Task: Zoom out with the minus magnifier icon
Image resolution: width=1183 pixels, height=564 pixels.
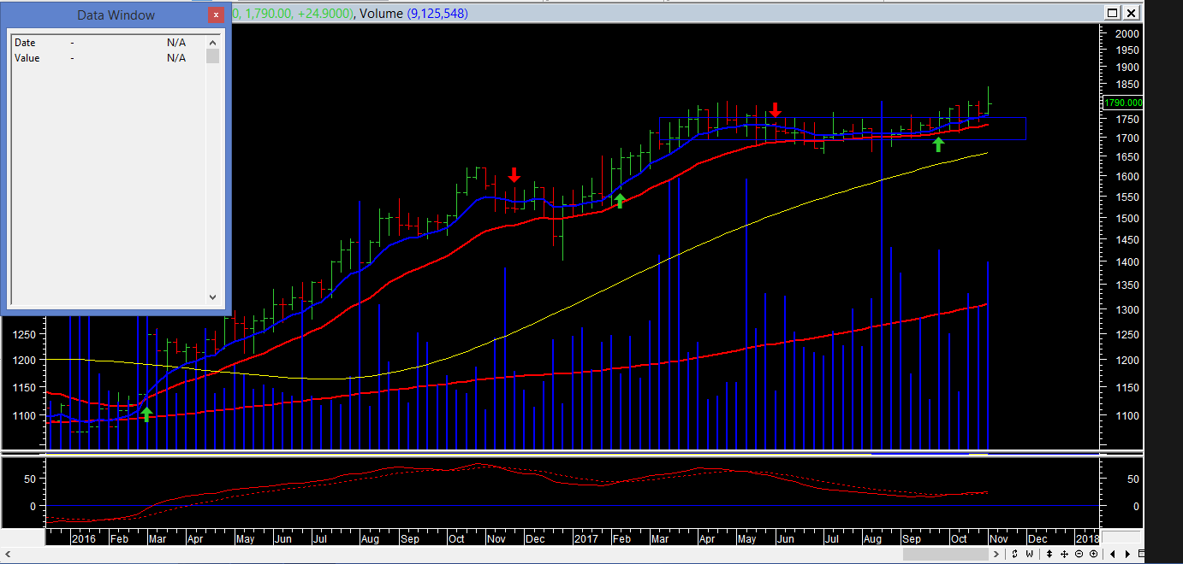Action: tap(1079, 554)
